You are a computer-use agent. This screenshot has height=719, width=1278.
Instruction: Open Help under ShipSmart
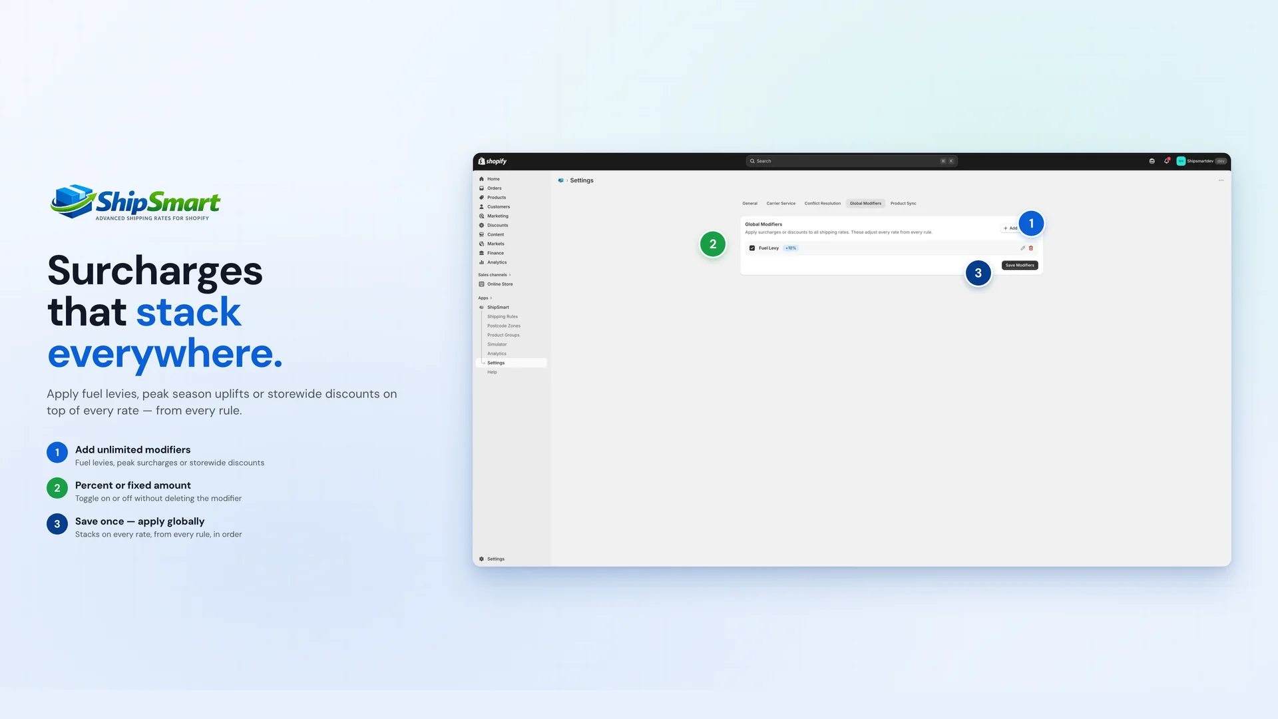pyautogui.click(x=492, y=372)
